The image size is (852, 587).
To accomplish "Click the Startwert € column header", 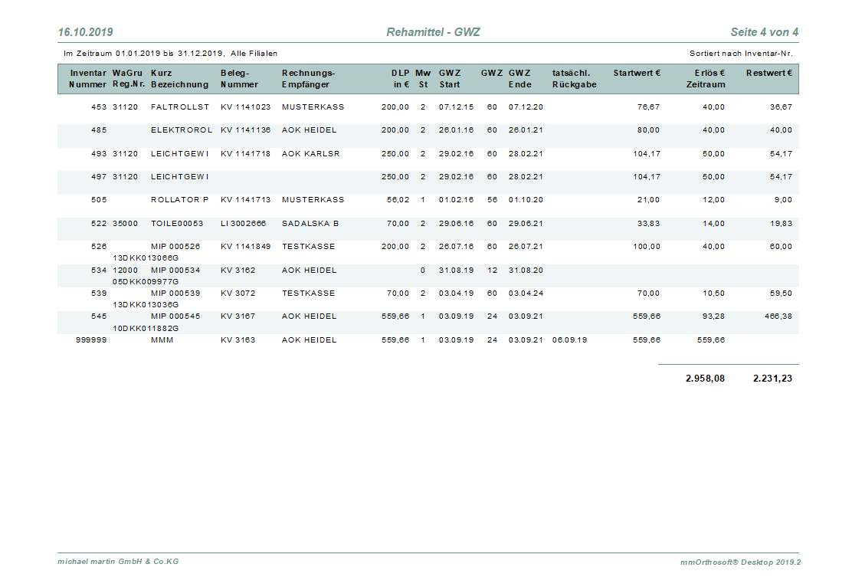I will [637, 73].
